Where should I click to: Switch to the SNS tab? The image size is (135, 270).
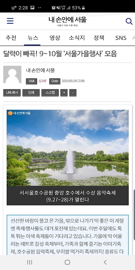pyautogui.click(x=121, y=38)
